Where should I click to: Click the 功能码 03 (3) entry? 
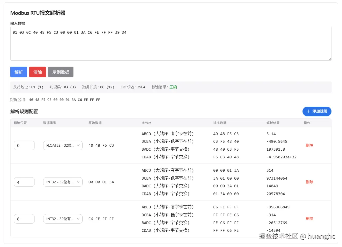(63, 87)
